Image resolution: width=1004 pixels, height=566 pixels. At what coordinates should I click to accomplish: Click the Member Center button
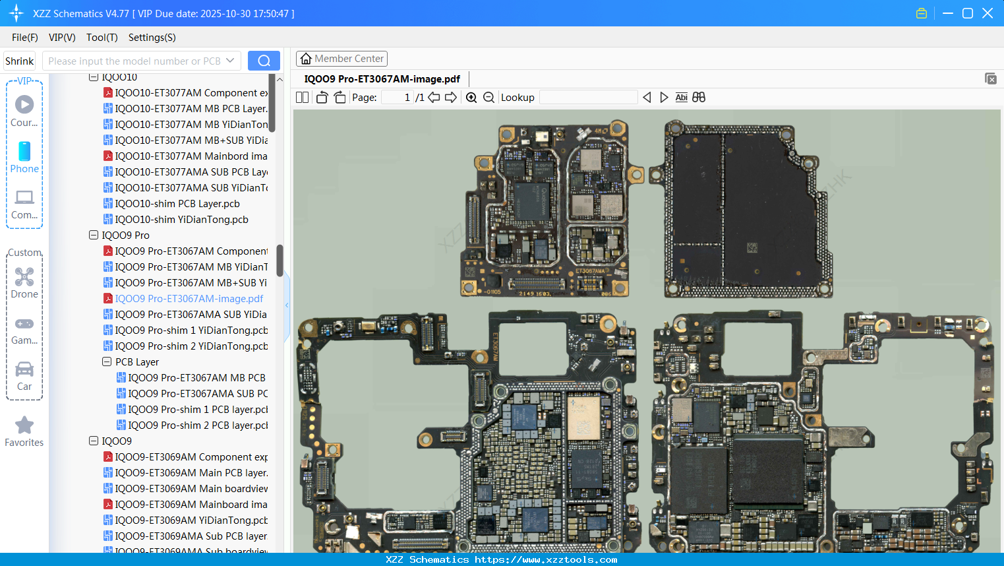click(341, 58)
